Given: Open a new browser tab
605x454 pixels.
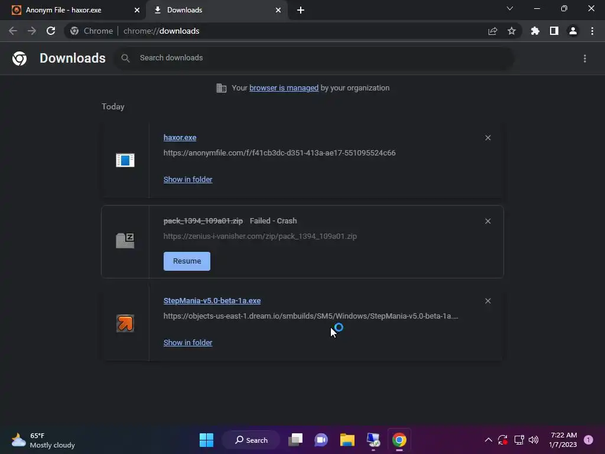Looking at the screenshot, I should click(x=301, y=10).
